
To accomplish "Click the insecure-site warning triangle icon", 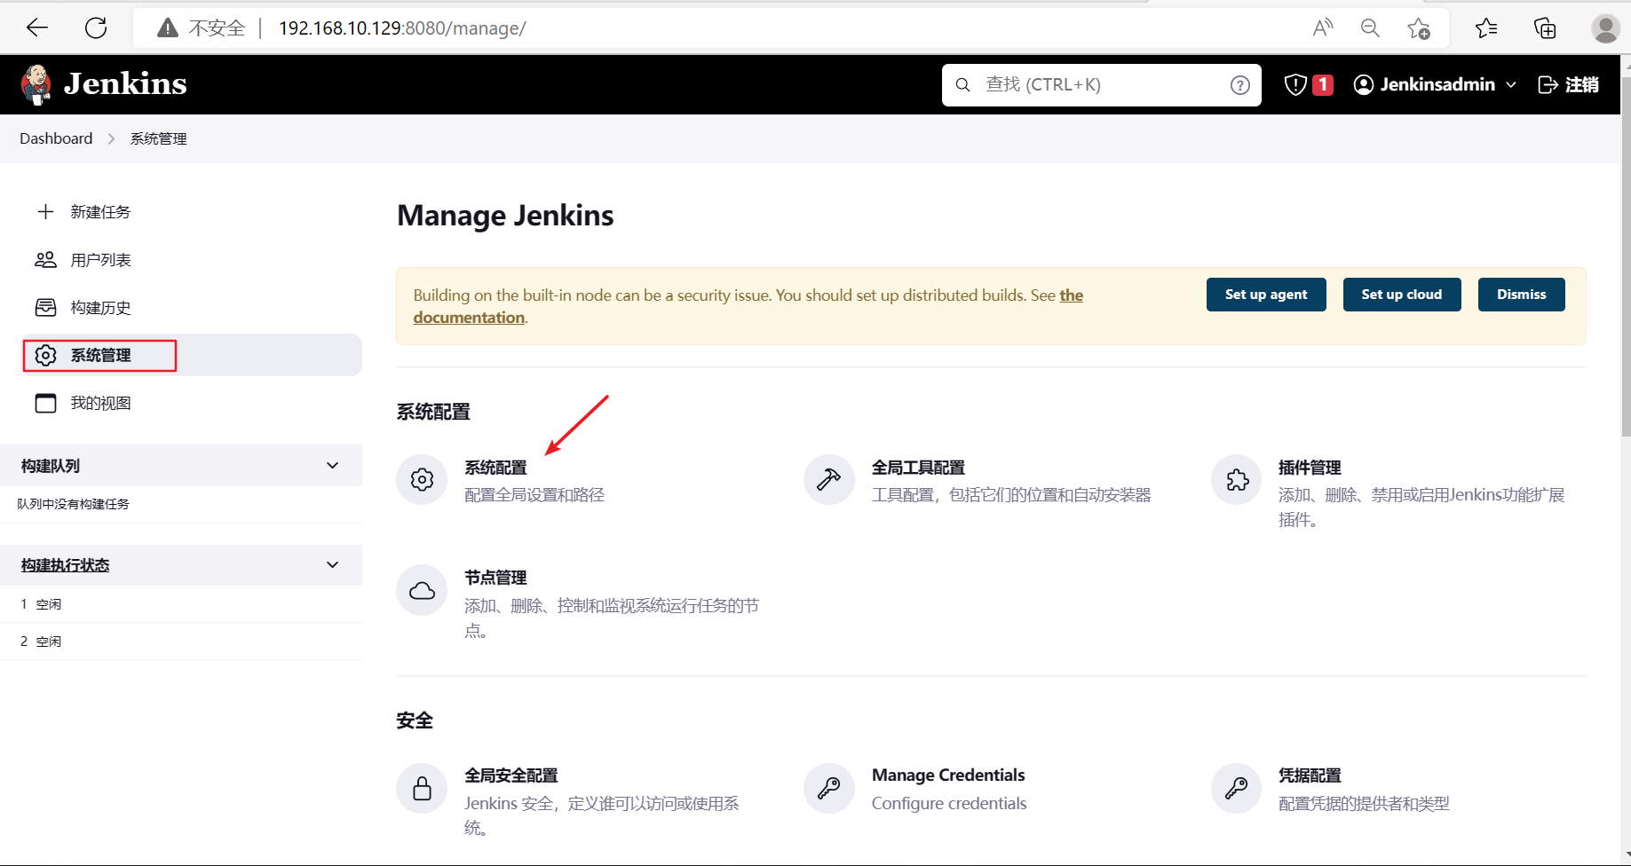I will click(x=167, y=28).
